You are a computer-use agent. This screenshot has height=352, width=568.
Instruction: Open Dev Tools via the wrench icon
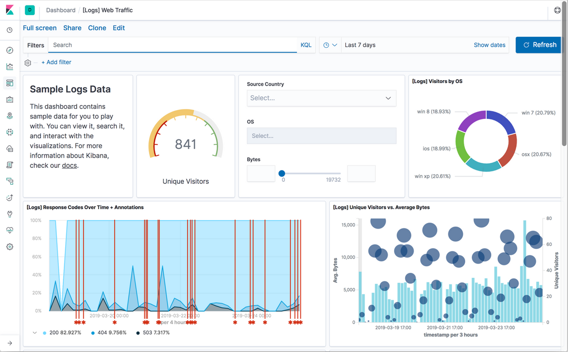point(9,214)
